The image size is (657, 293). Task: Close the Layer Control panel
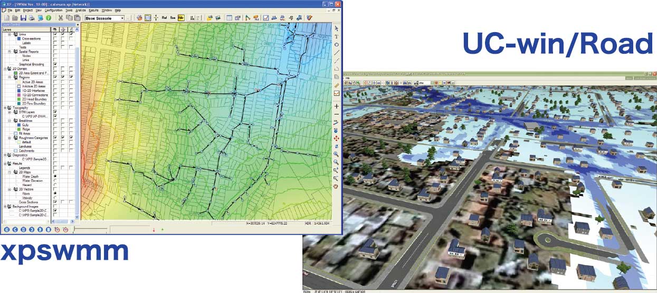click(x=78, y=25)
